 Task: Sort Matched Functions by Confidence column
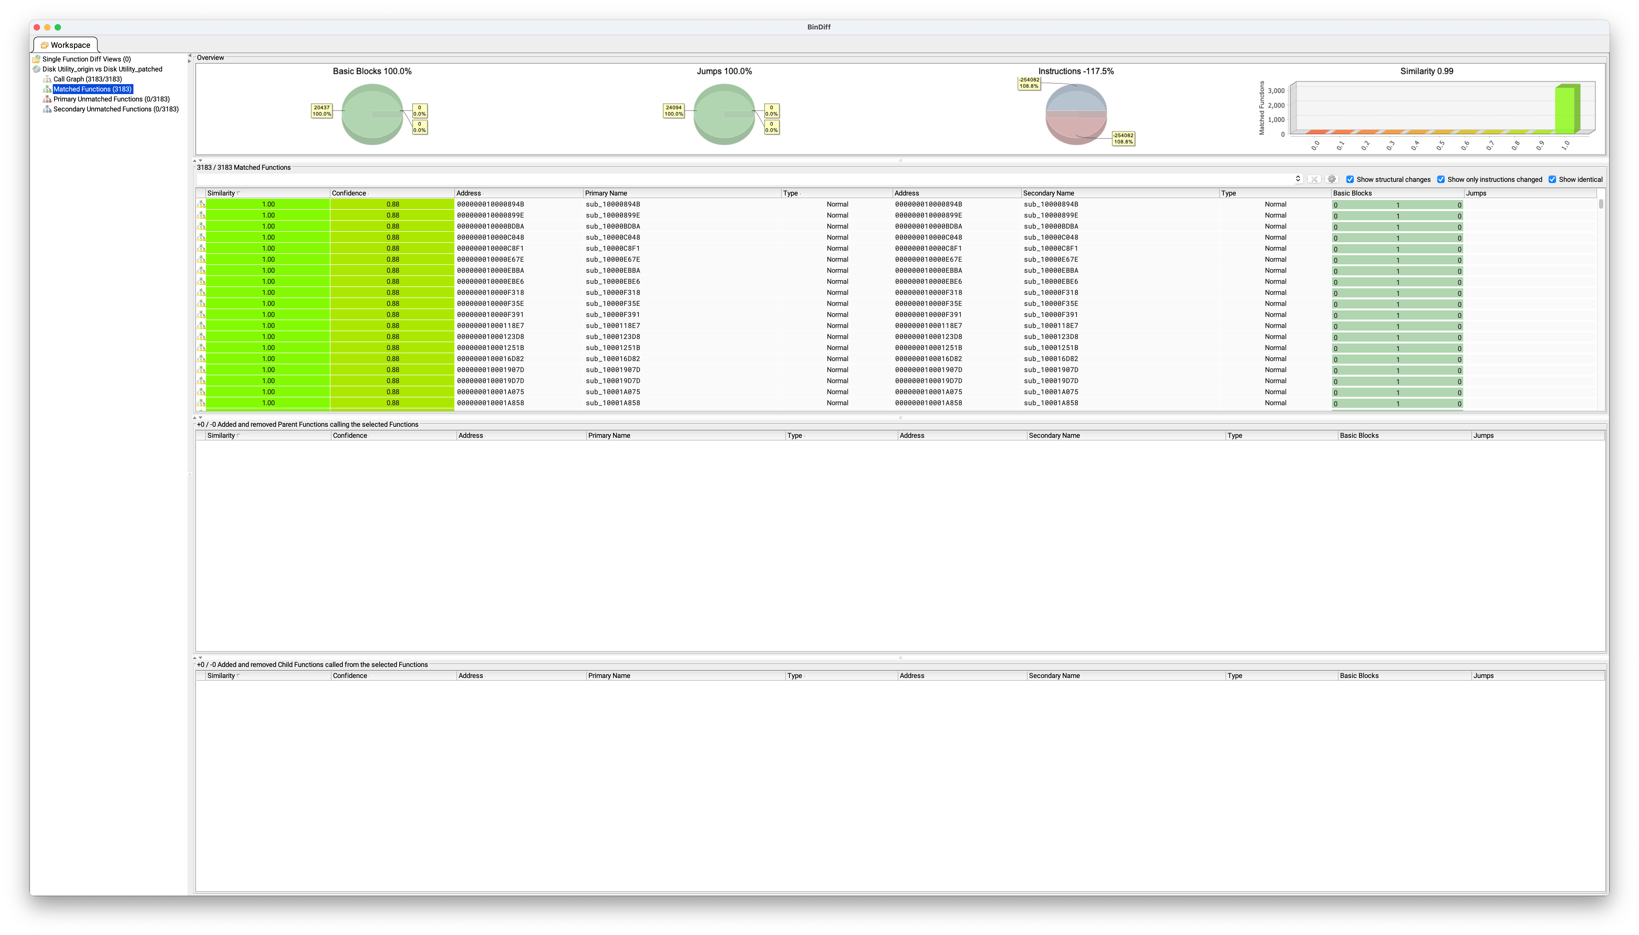click(392, 193)
